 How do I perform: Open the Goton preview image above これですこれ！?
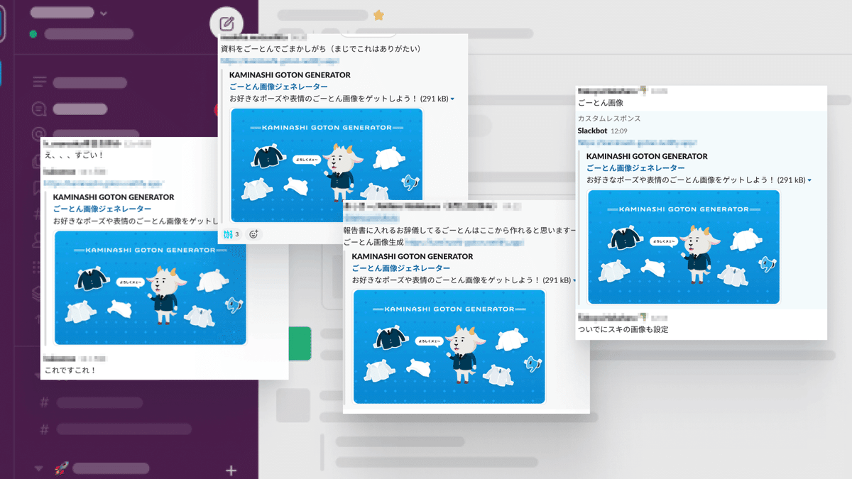[x=151, y=287]
